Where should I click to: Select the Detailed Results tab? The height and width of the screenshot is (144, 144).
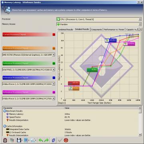[82, 29]
